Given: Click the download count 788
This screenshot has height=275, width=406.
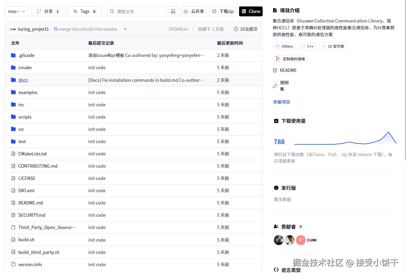Looking at the screenshot, I should pyautogui.click(x=279, y=142).
